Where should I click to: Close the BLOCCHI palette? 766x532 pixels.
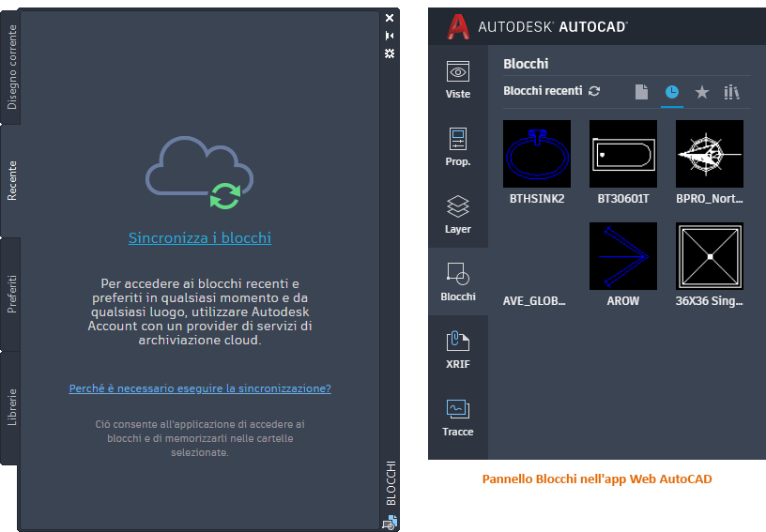tap(390, 18)
